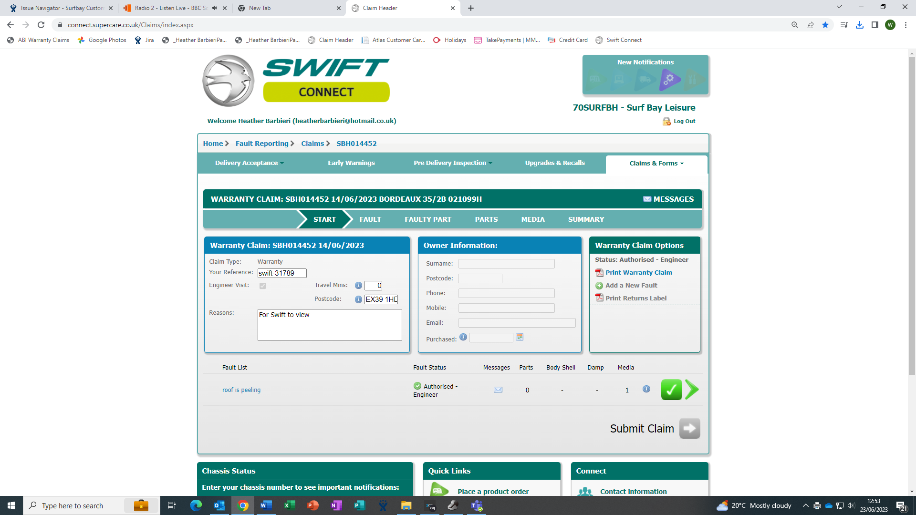Click the Travel Mins info icon
Image resolution: width=916 pixels, height=515 pixels.
pos(358,286)
